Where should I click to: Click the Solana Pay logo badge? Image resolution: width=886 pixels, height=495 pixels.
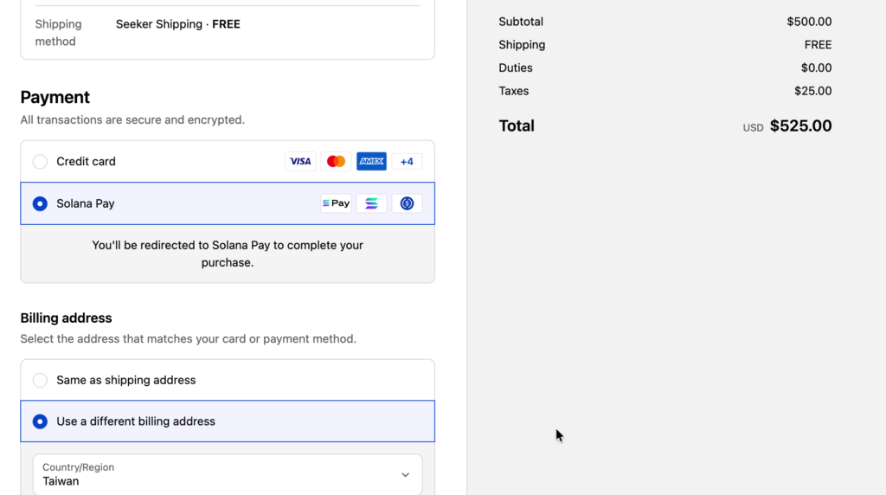[x=336, y=203]
